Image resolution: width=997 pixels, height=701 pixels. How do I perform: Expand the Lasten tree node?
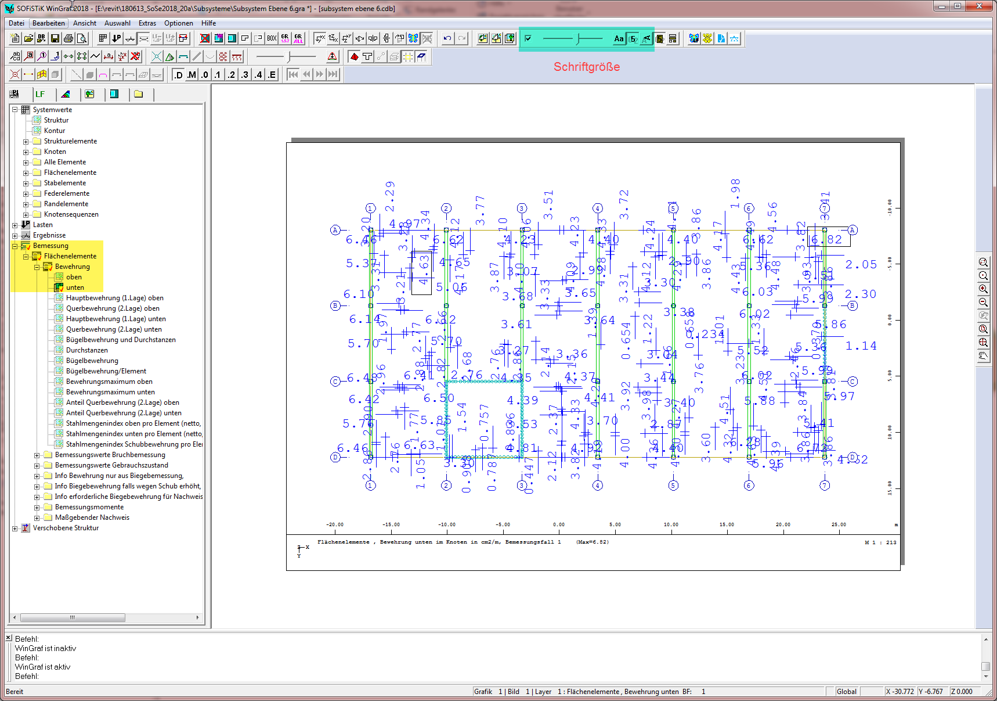[x=15, y=225]
